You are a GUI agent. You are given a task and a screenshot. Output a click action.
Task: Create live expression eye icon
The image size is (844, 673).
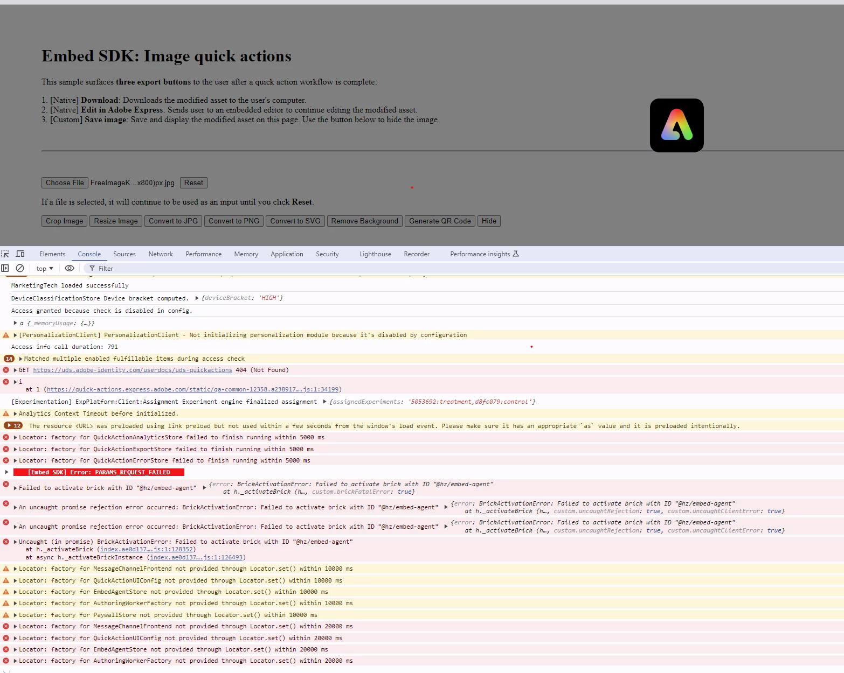click(70, 268)
